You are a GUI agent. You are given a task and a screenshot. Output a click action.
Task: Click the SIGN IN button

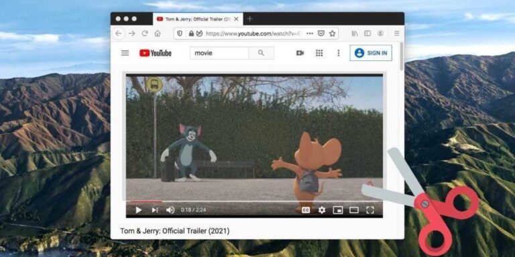tap(371, 53)
